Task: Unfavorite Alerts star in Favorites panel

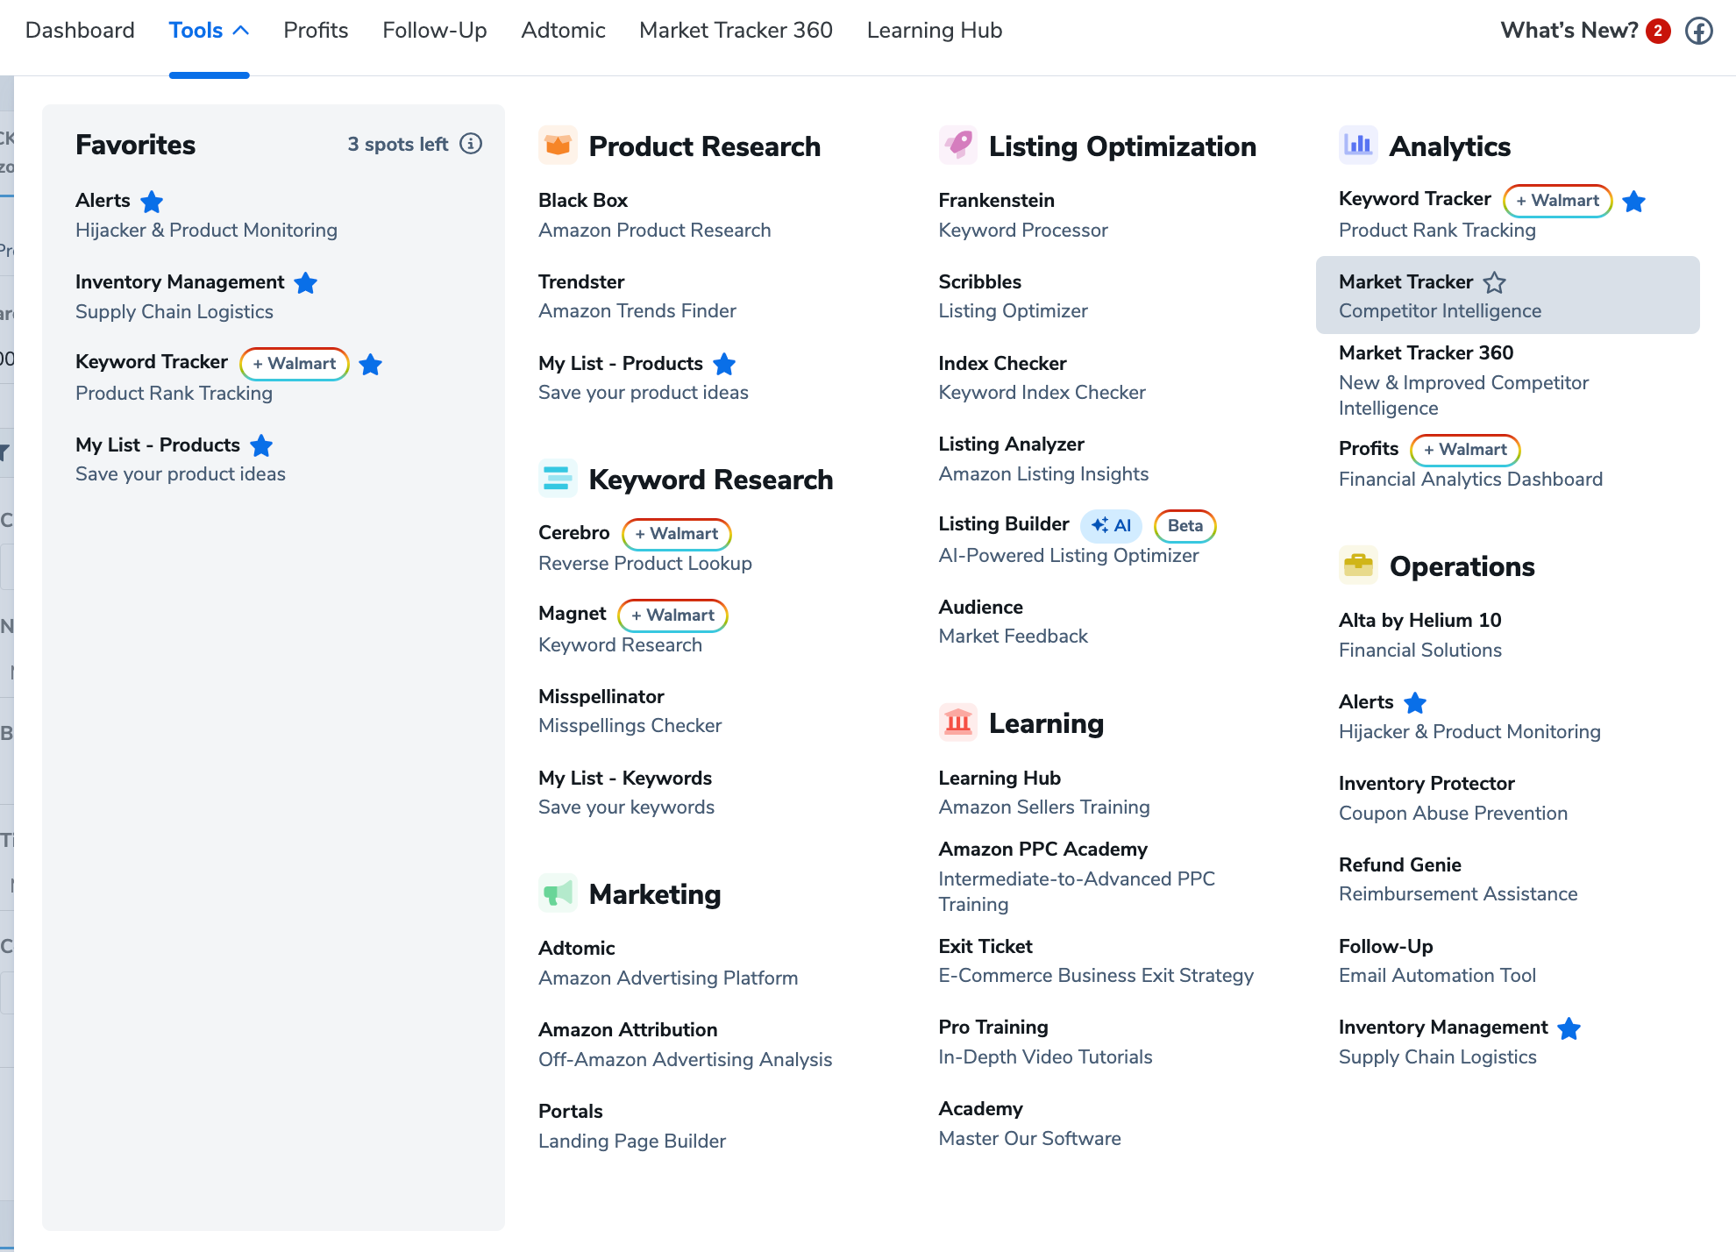Action: [152, 202]
